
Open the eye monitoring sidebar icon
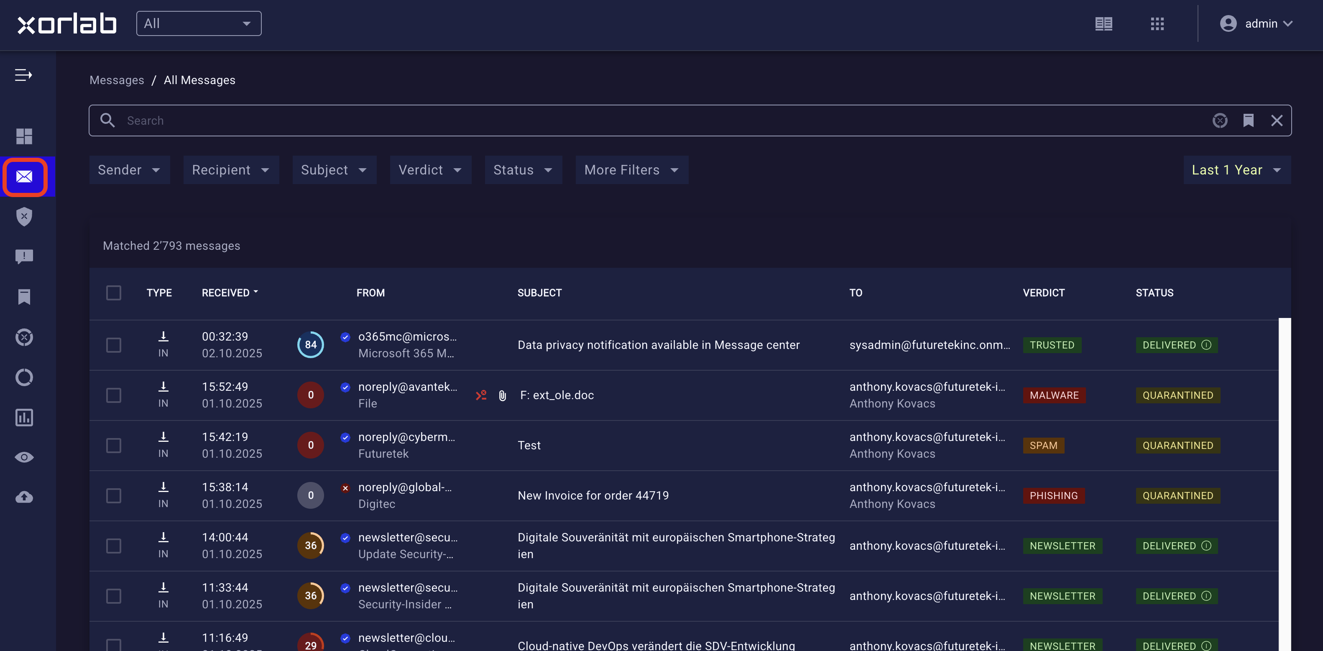24,457
